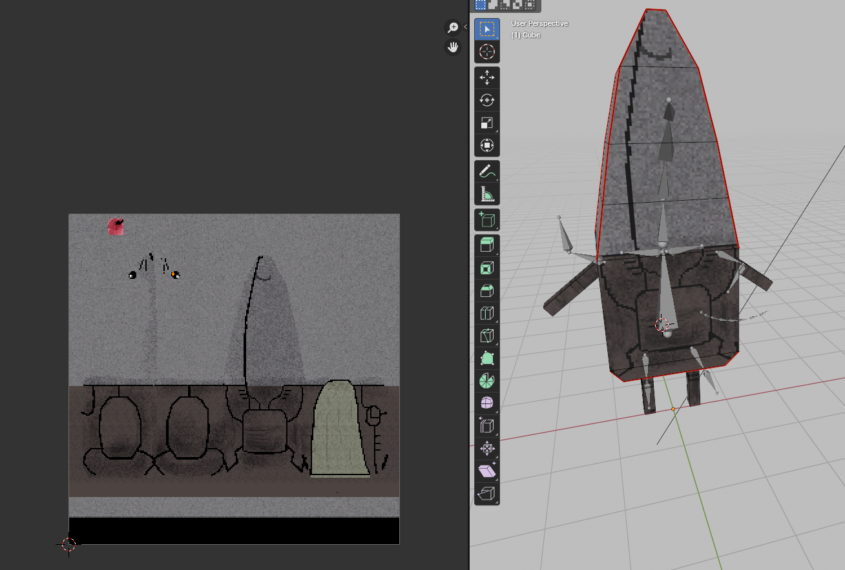The image size is (845, 570).
Task: Click the zoom magnifier in UV editor
Action: point(453,27)
